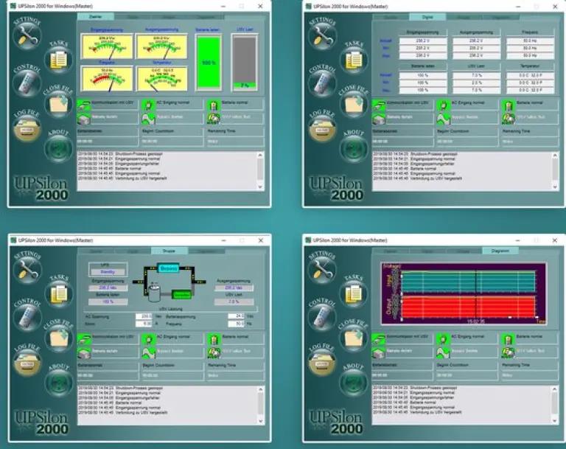Screen dimensions: 566x449
Task: Open Tasks in the Zeiger window
Action: (58, 59)
